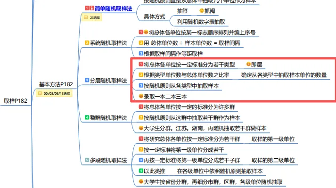Select the node text 即层
Screen dimensions: 336x188
point(257,65)
